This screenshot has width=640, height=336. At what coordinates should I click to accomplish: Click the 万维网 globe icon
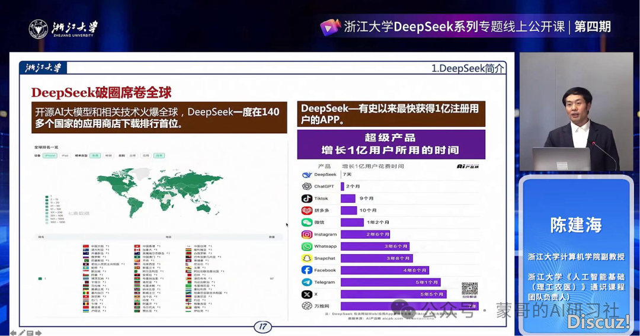tap(306, 306)
